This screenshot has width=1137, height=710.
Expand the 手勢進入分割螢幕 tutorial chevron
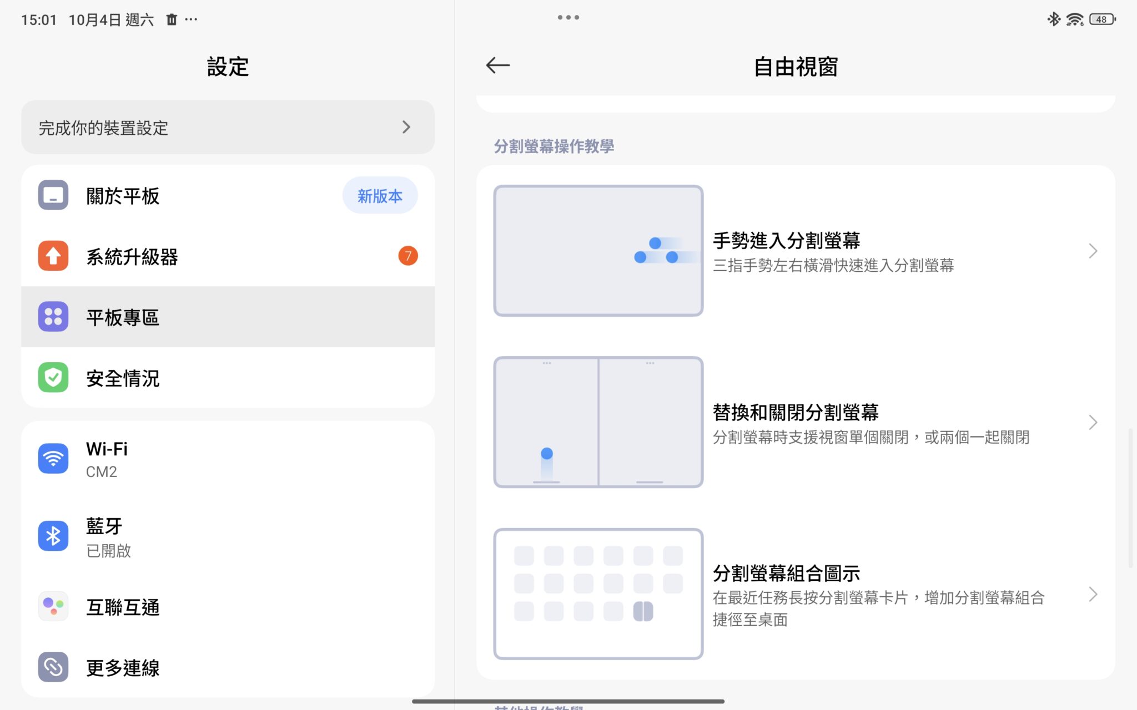pos(1092,251)
